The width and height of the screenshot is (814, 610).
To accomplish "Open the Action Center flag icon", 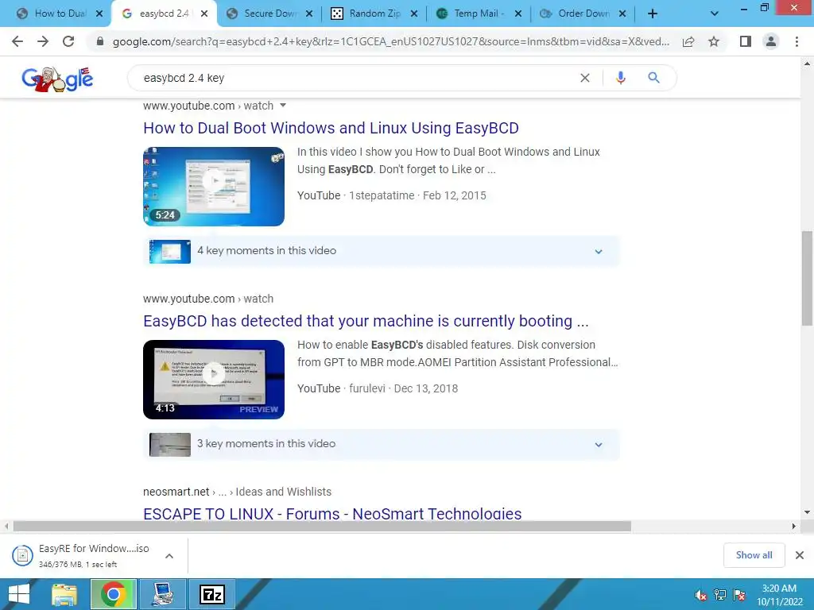I will tap(739, 595).
